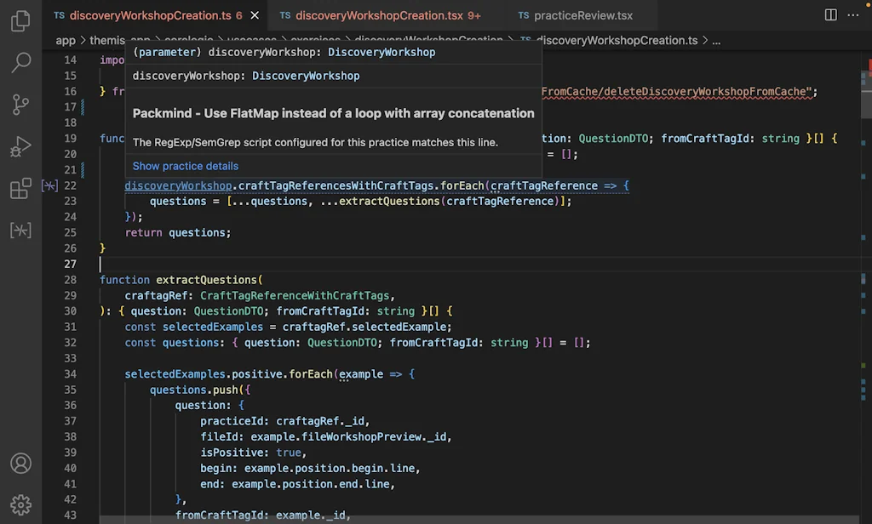Close the discoveryWorkshopCreation.ts tab
This screenshot has width=872, height=524.
pos(254,14)
